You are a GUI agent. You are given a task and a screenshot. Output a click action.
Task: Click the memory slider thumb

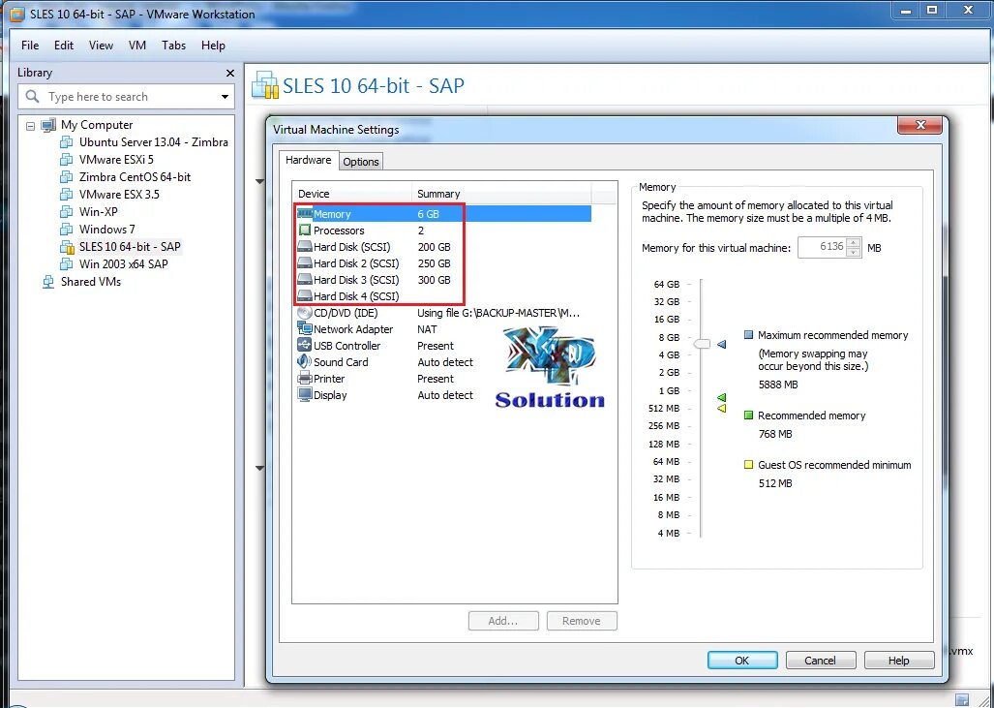coord(702,344)
